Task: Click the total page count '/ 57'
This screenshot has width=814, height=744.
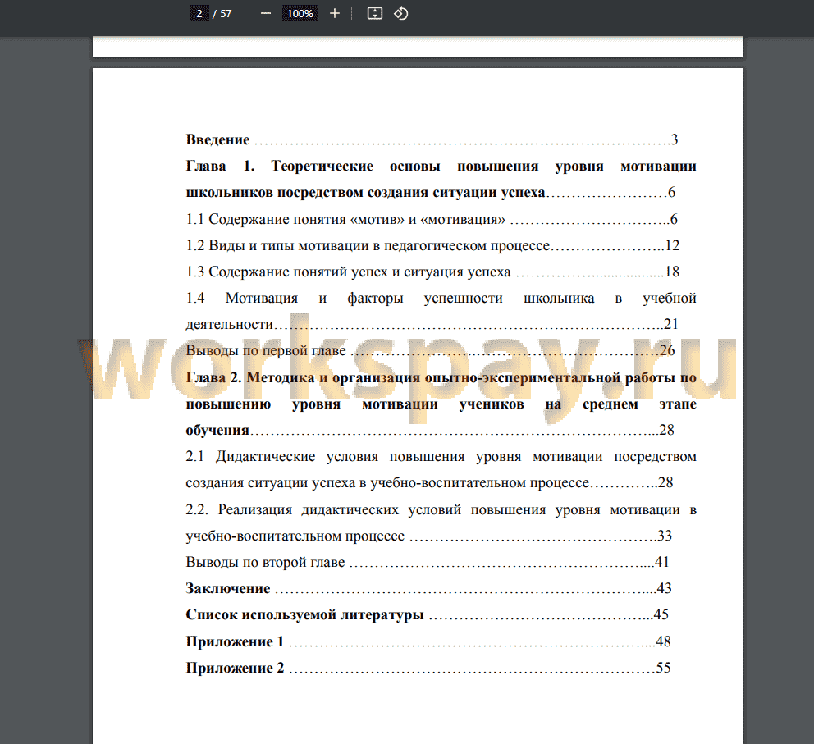Action: click(222, 13)
